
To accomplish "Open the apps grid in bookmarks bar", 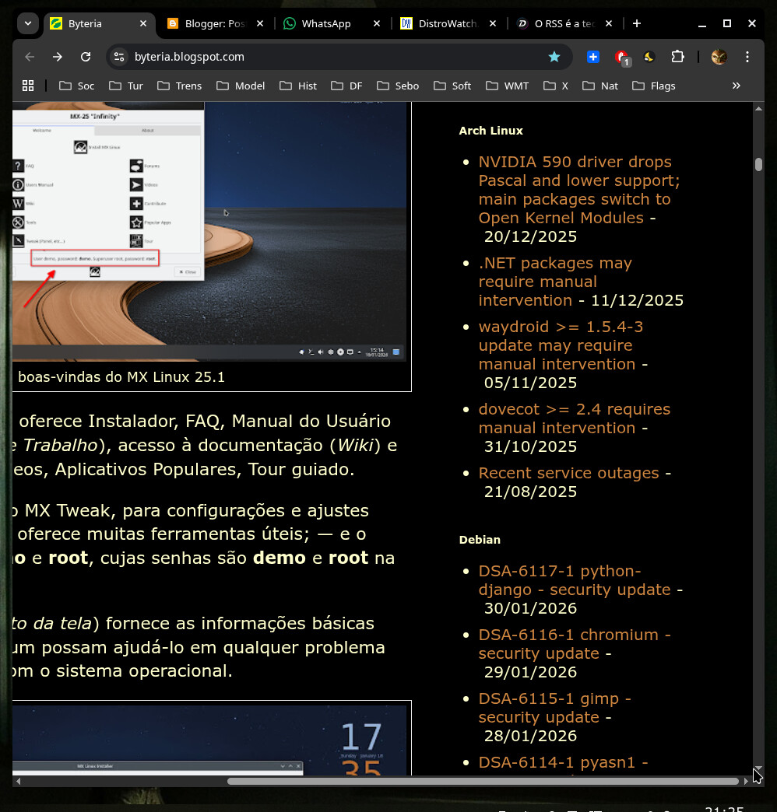I will pos(28,86).
